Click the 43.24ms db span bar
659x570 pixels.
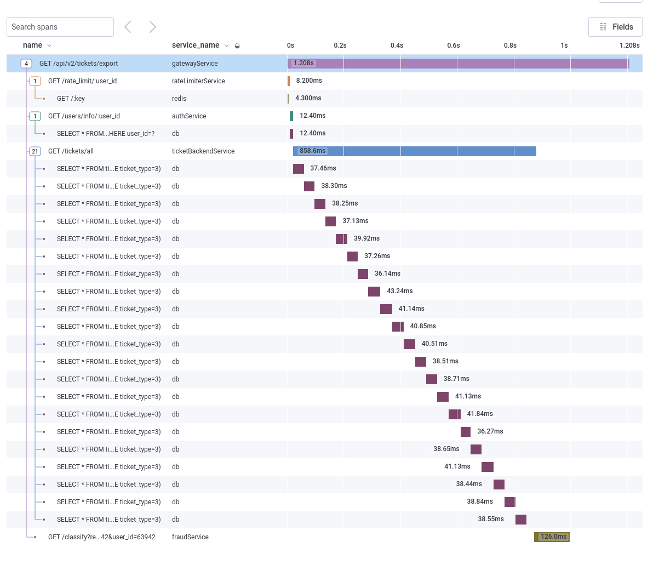coord(374,292)
